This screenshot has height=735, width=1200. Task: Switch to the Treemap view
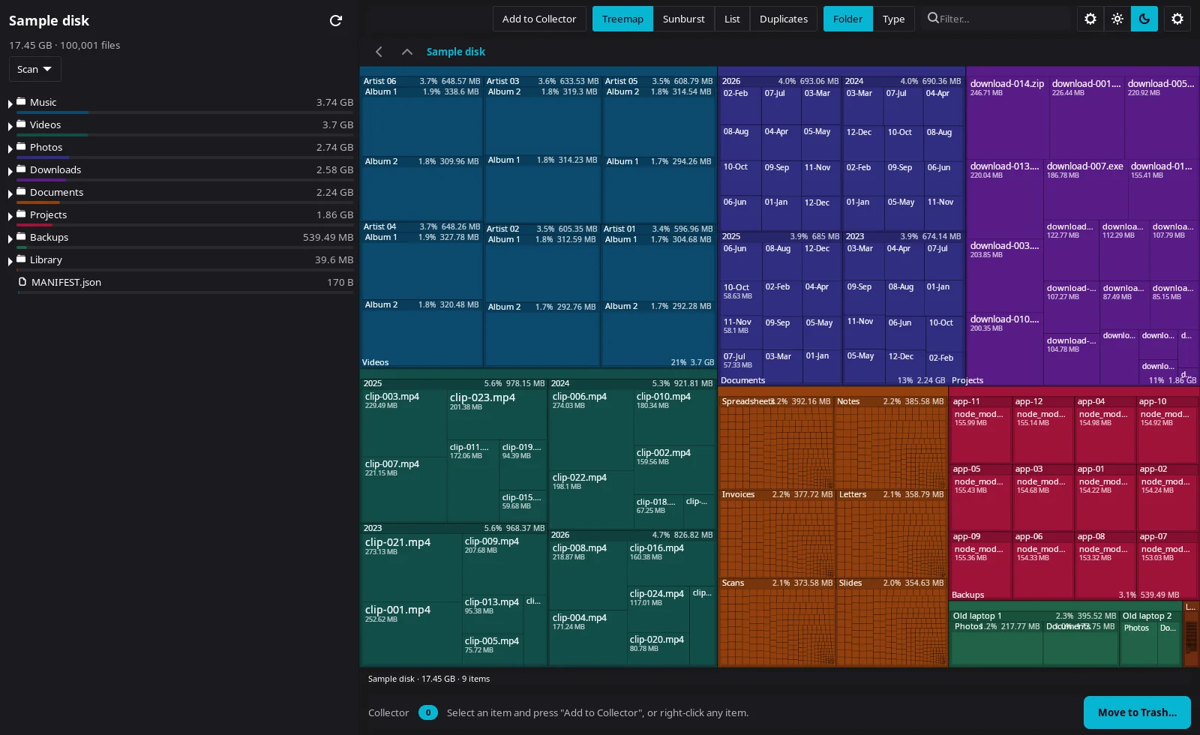tap(622, 19)
